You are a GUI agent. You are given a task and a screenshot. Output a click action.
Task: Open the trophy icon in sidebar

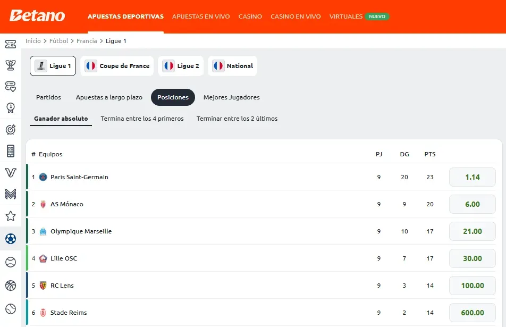click(x=11, y=65)
